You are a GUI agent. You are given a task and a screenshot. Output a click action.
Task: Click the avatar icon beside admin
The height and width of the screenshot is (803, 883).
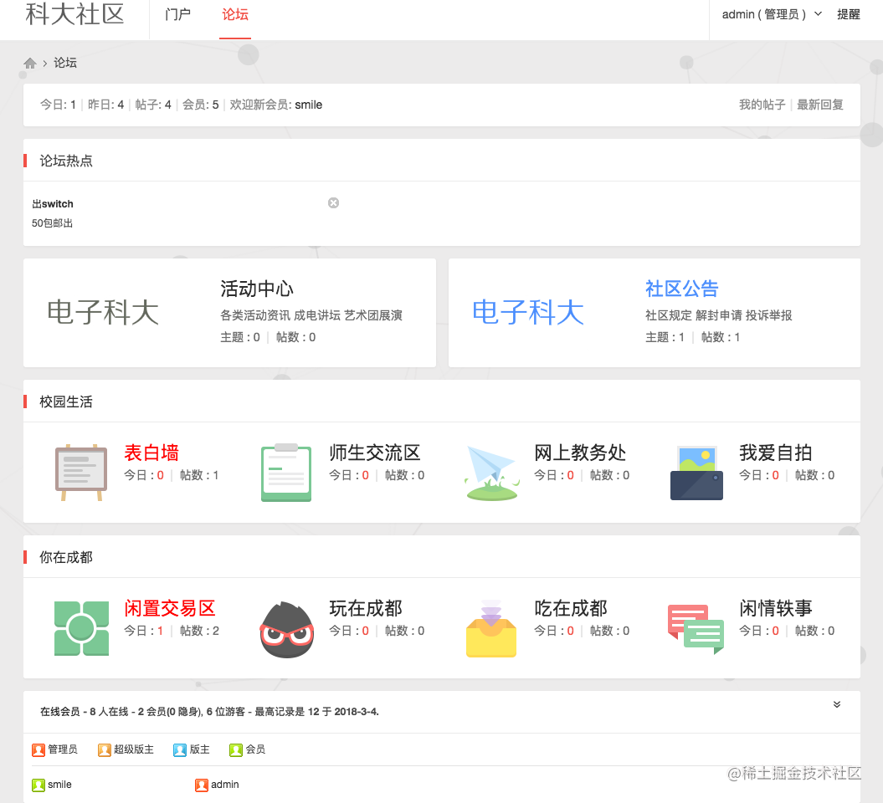pos(202,785)
